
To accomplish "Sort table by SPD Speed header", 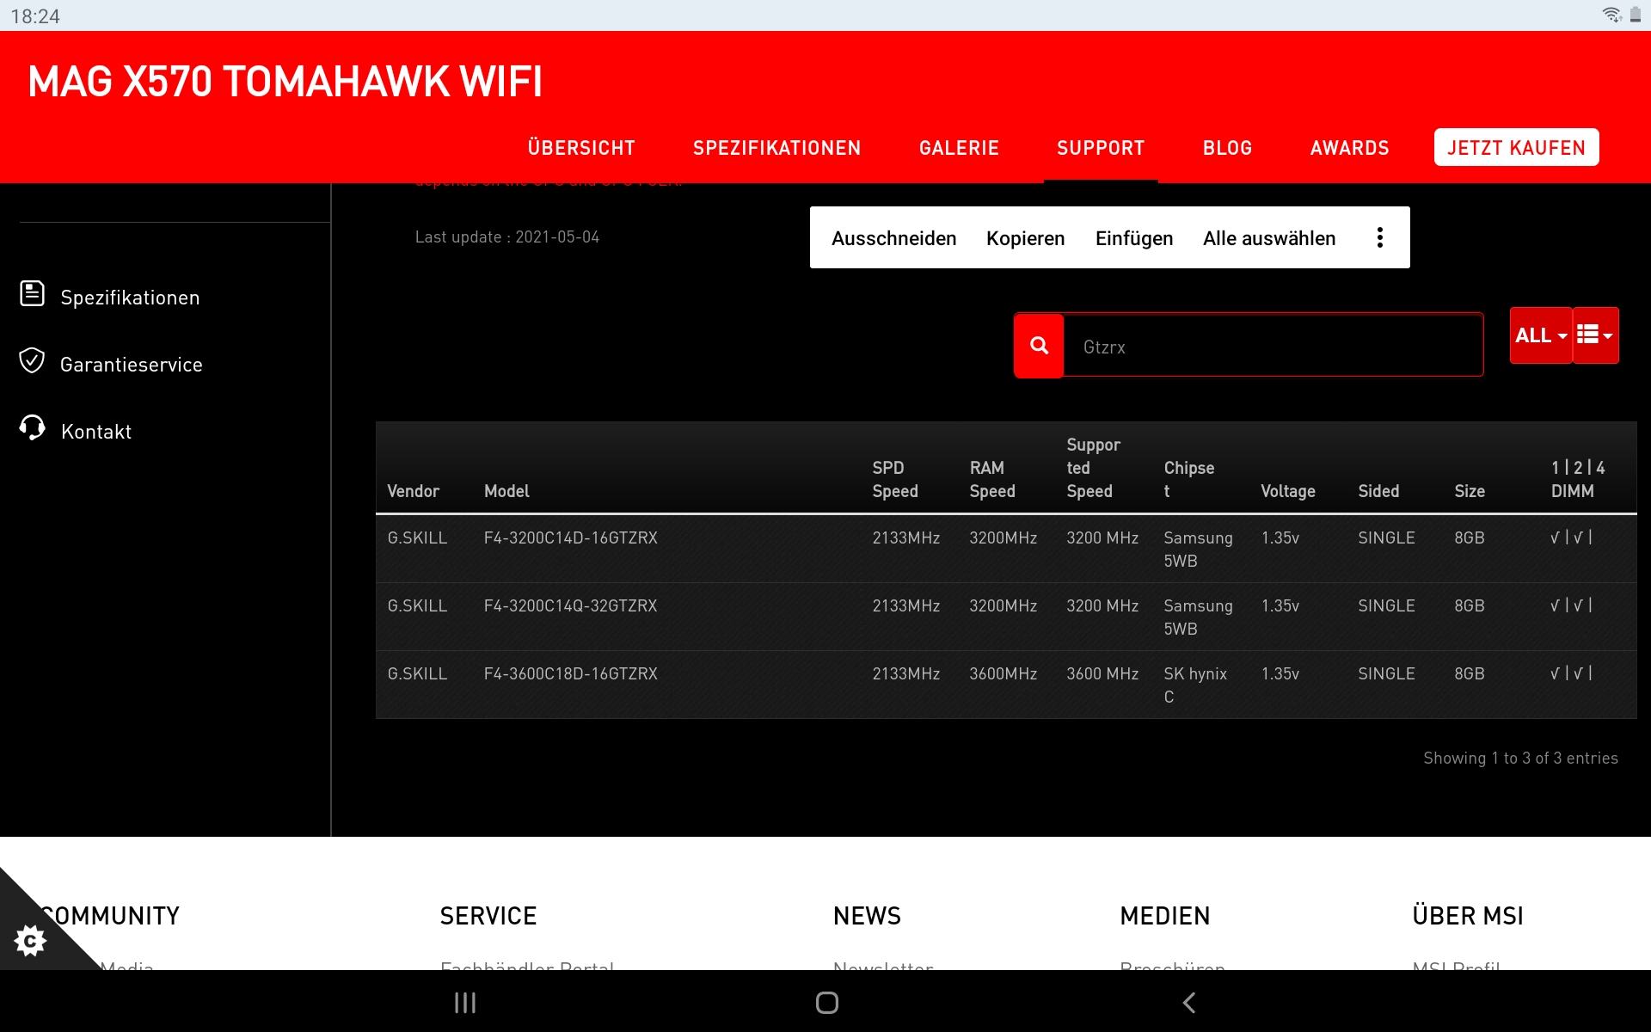I will (895, 479).
